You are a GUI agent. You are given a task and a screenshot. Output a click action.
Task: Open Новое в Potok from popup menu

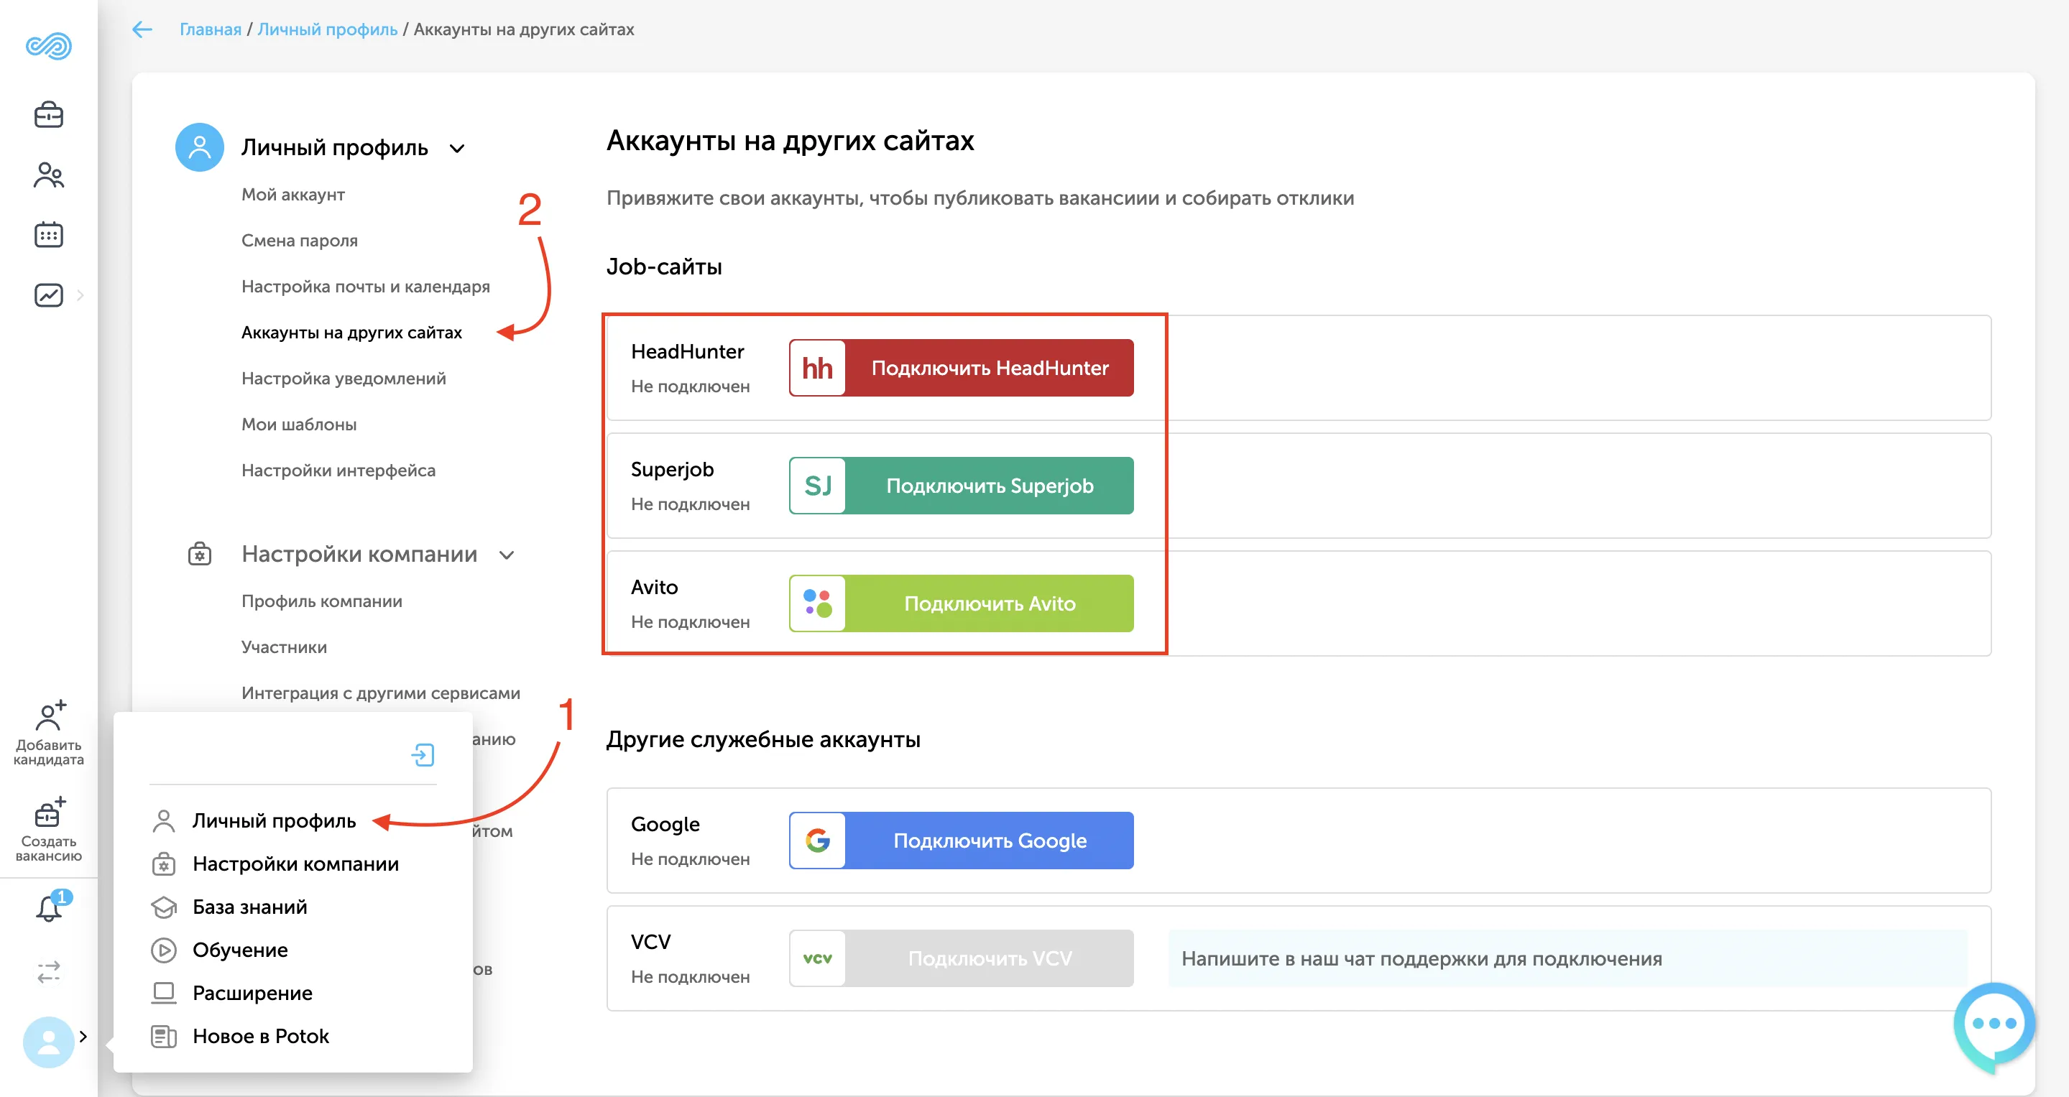click(x=261, y=1036)
